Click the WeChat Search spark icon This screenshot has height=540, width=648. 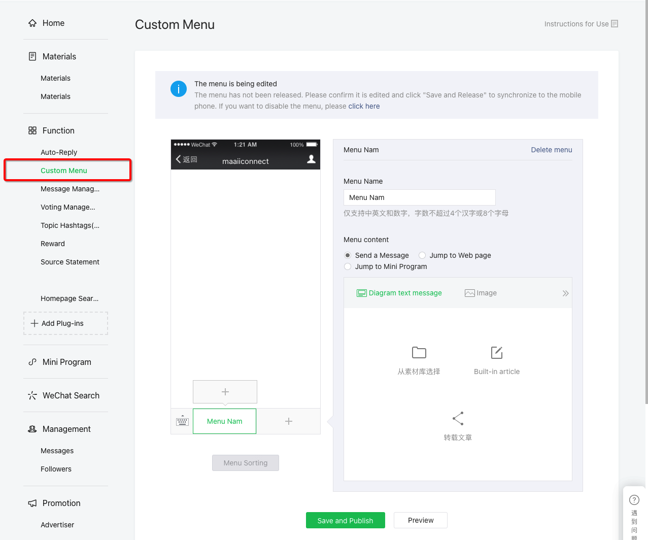click(x=32, y=395)
